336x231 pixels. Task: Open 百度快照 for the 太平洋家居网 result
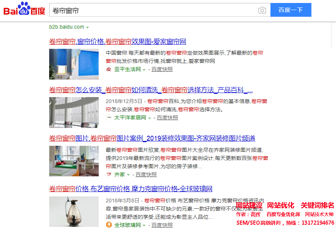click(x=167, y=118)
